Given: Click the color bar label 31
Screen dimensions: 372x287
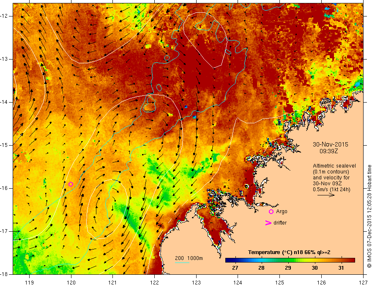Looking at the screenshot, I should (341, 268).
